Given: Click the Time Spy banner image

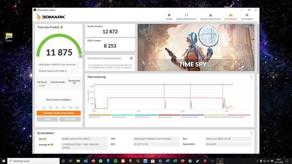Looking at the screenshot, I should tap(196, 47).
